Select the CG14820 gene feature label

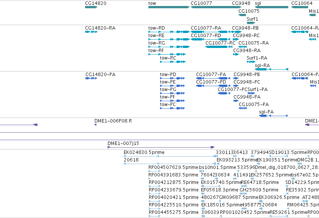click(x=96, y=3)
